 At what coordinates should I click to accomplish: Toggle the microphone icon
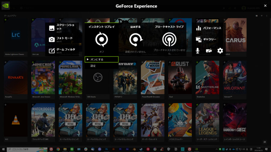tap(198, 51)
